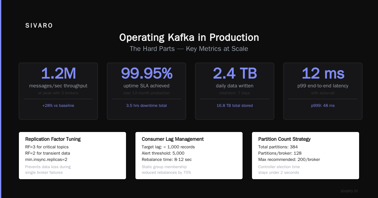The image size is (378, 198).
Task: Click 'Partition Count Strategy' heading
Action: click(x=284, y=139)
